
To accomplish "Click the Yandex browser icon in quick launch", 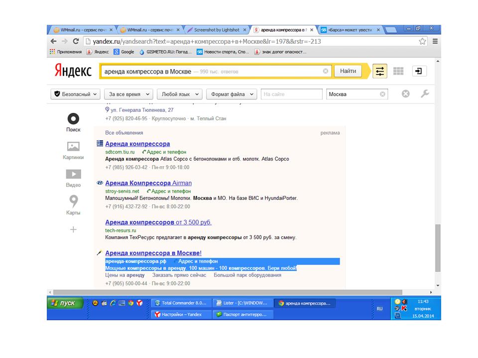I will click(139, 303).
